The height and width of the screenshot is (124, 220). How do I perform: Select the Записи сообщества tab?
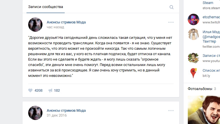coord(46,7)
